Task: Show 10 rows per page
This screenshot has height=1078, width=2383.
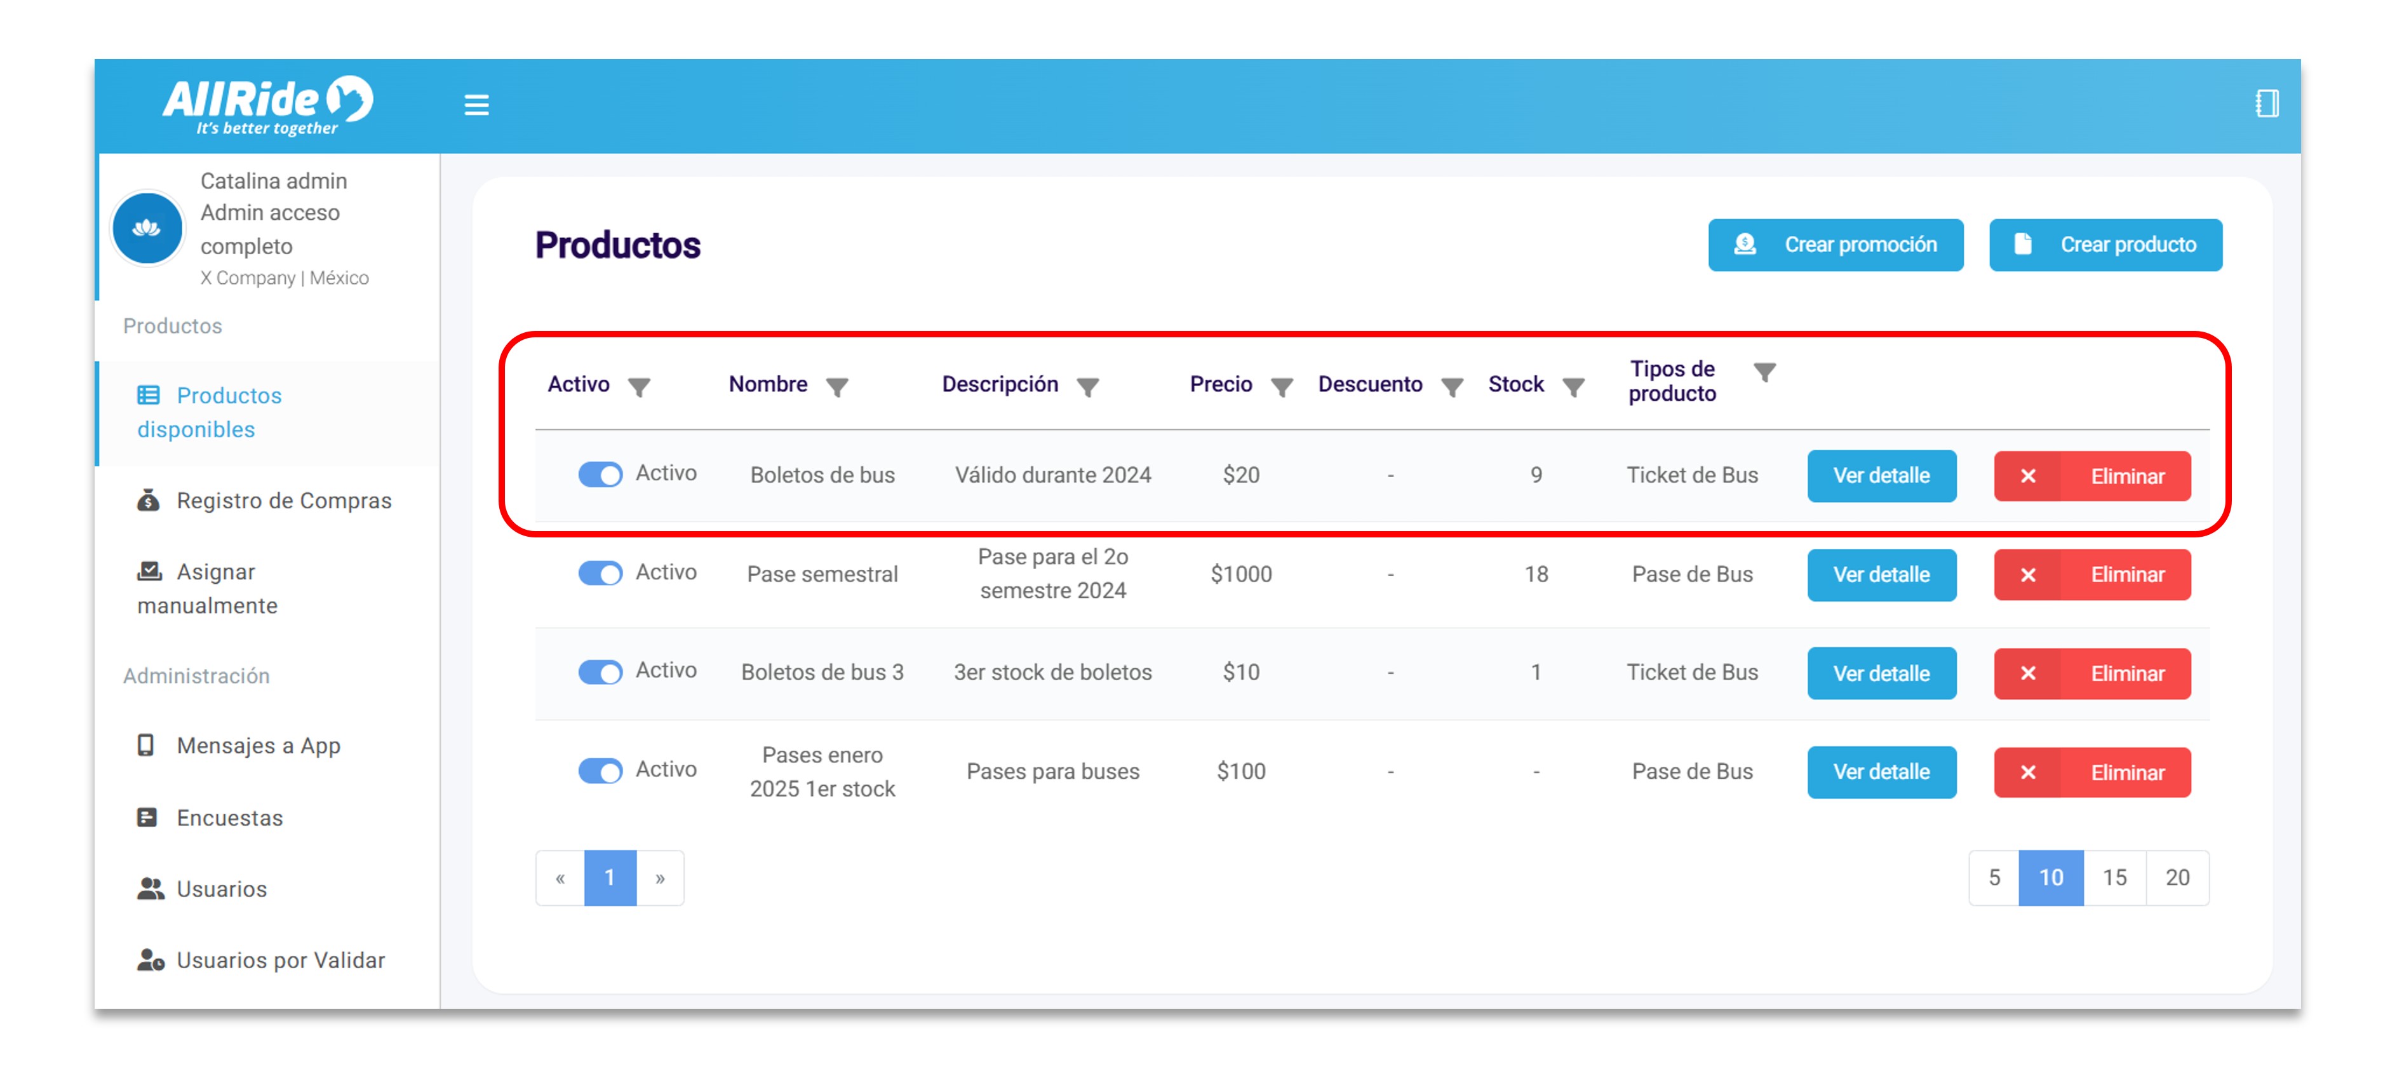Action: (2051, 877)
